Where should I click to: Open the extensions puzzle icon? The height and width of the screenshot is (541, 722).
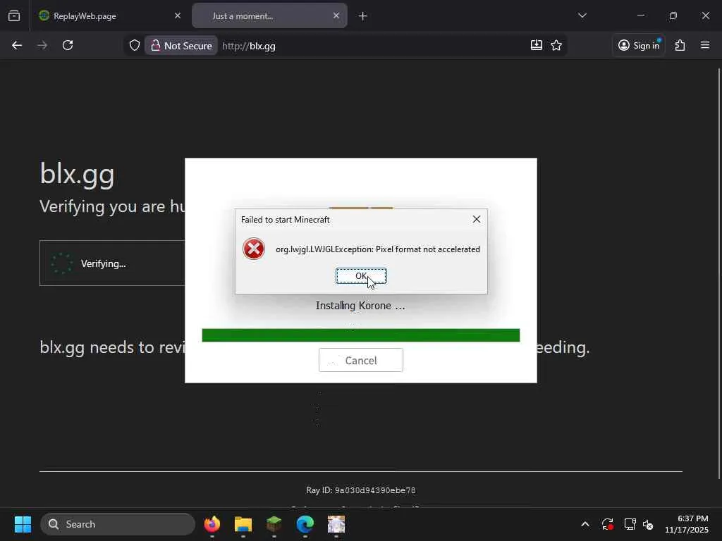click(x=680, y=45)
